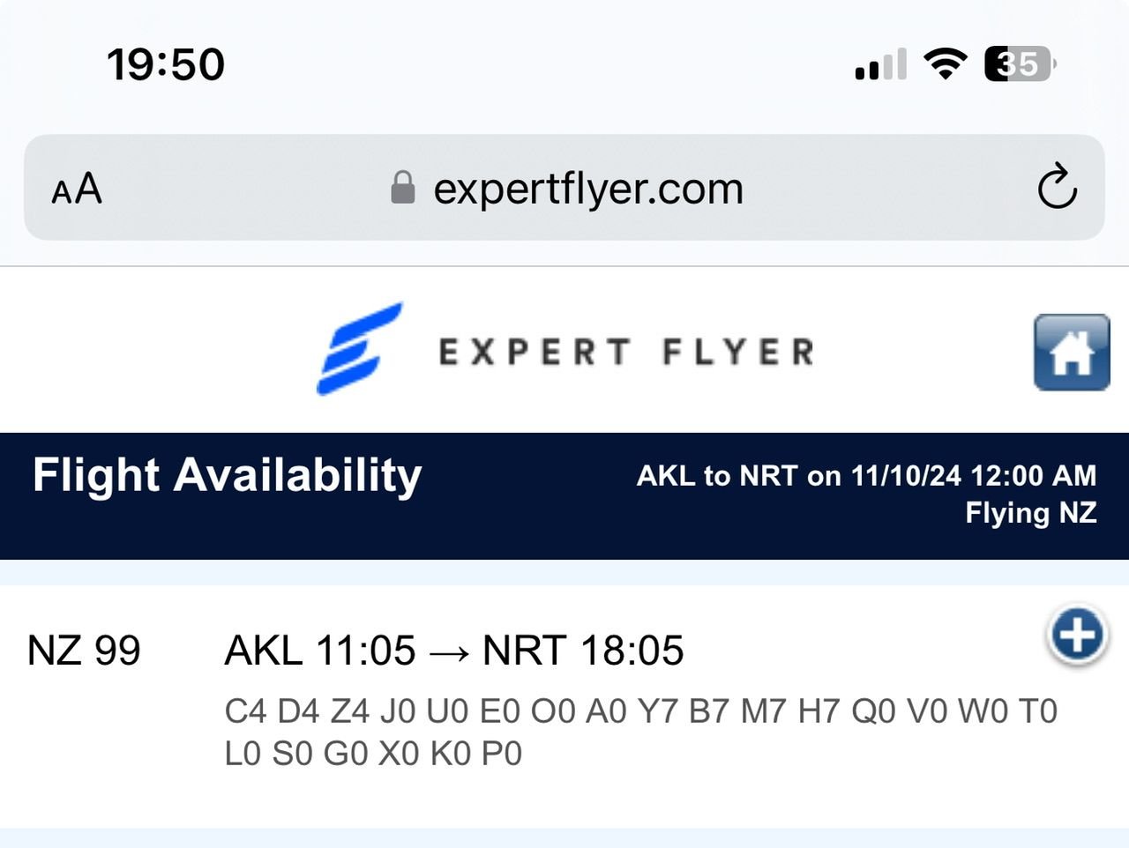Tap the battery indicator showing 35
The width and height of the screenshot is (1129, 848).
point(1020,64)
